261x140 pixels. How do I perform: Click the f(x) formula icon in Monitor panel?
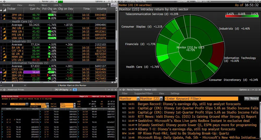click(114, 5)
